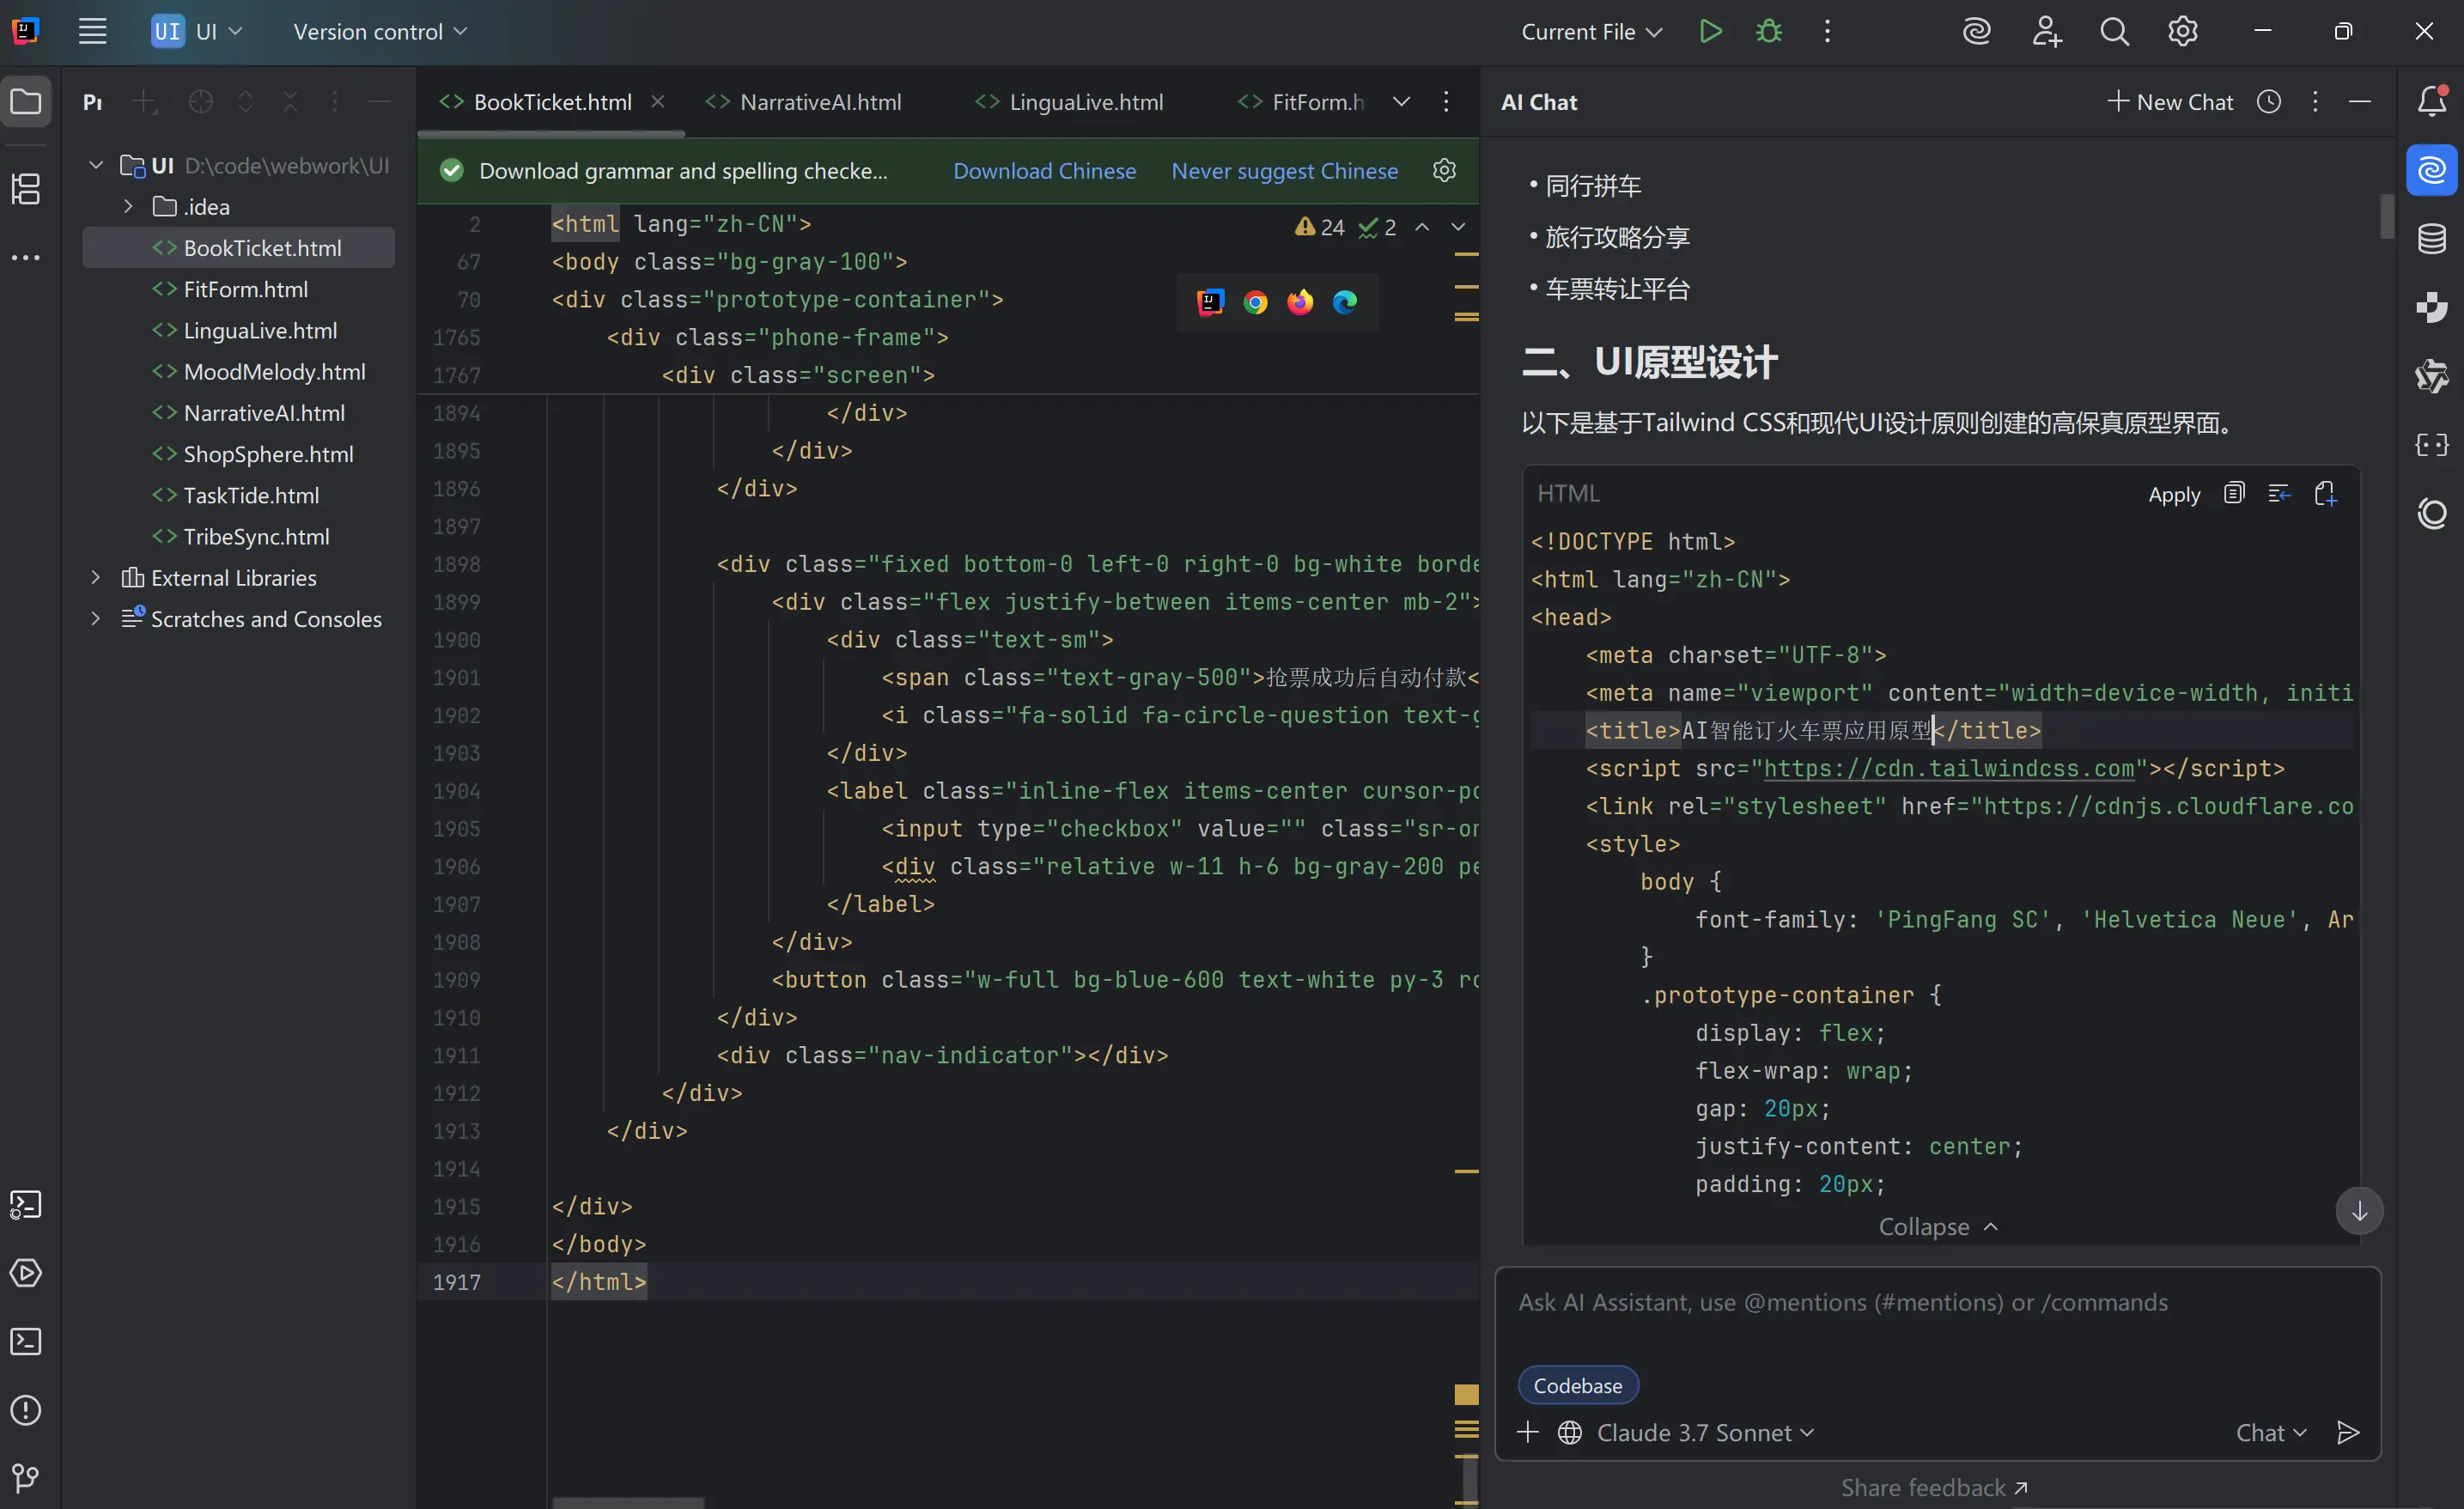Add attachment plus icon in chat input

point(1527,1432)
